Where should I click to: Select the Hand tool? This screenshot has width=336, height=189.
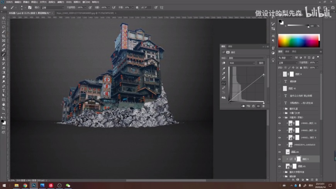[3, 104]
